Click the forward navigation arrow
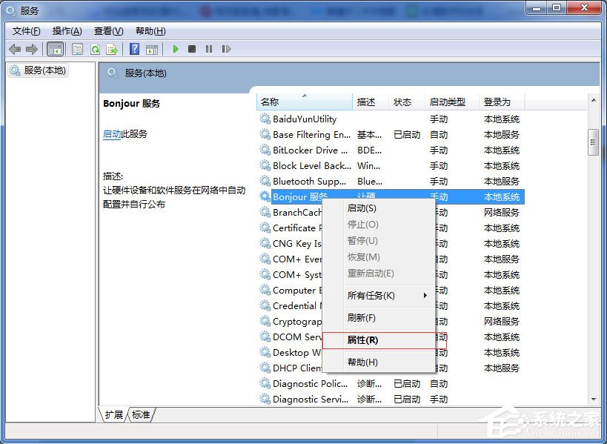607x444 pixels. click(30, 49)
